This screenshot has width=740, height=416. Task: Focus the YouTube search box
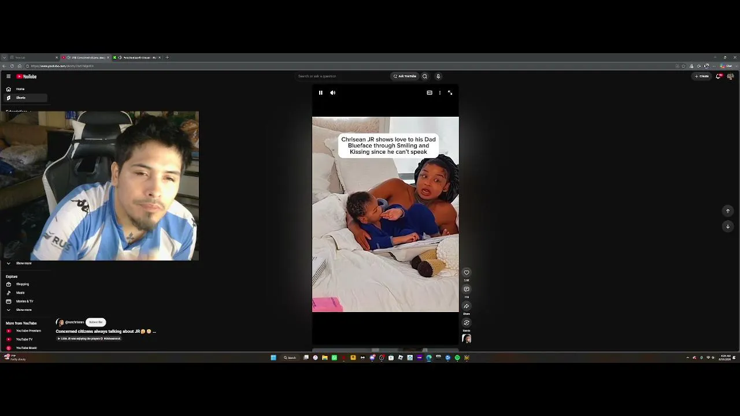tap(343, 76)
